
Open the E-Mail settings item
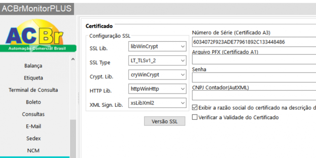tap(33, 126)
